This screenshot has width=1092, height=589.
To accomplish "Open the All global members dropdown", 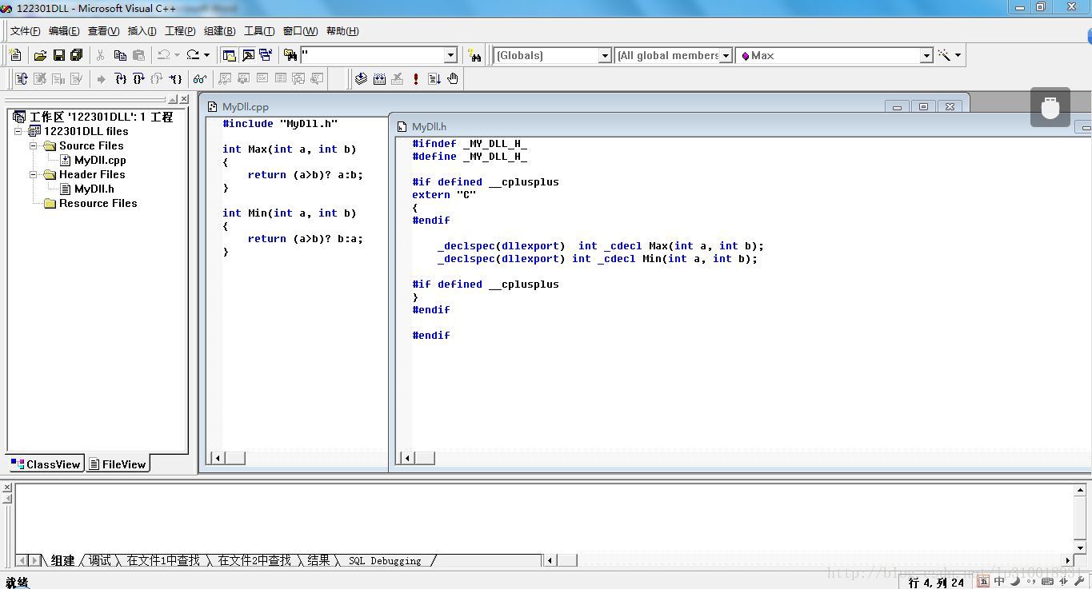I will point(726,55).
